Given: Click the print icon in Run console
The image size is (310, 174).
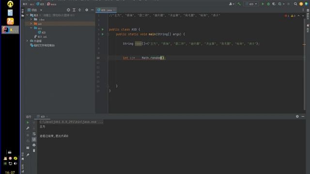Looking at the screenshot, I should pos(34,145).
